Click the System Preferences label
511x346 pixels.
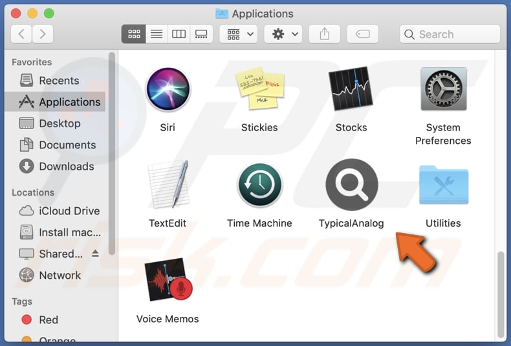click(443, 134)
